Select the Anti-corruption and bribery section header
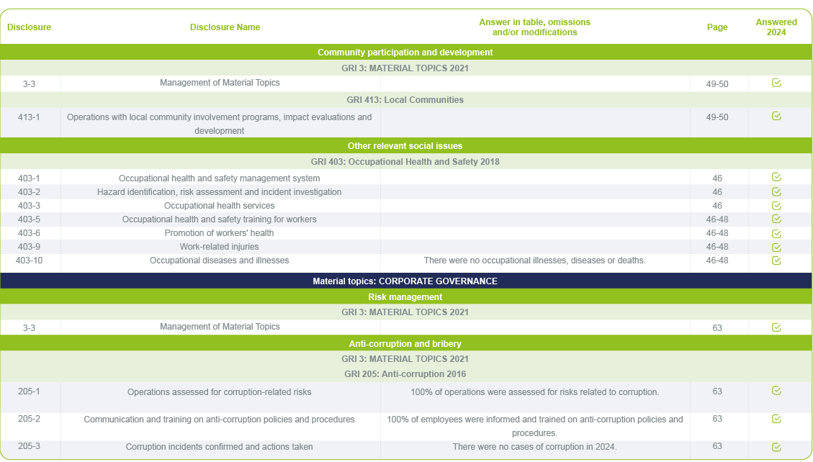The height and width of the screenshot is (462, 813). tap(405, 344)
